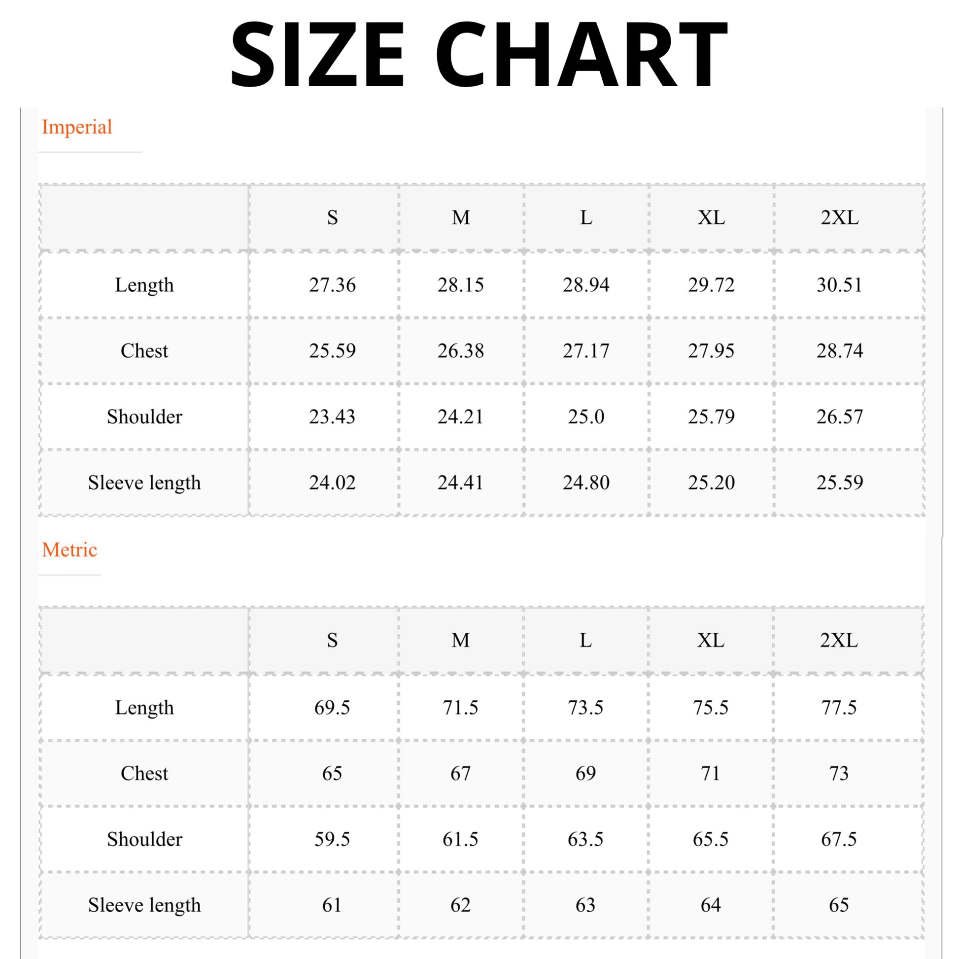This screenshot has height=959, width=959.
Task: Click the XL header in Metric table
Action: tap(711, 640)
